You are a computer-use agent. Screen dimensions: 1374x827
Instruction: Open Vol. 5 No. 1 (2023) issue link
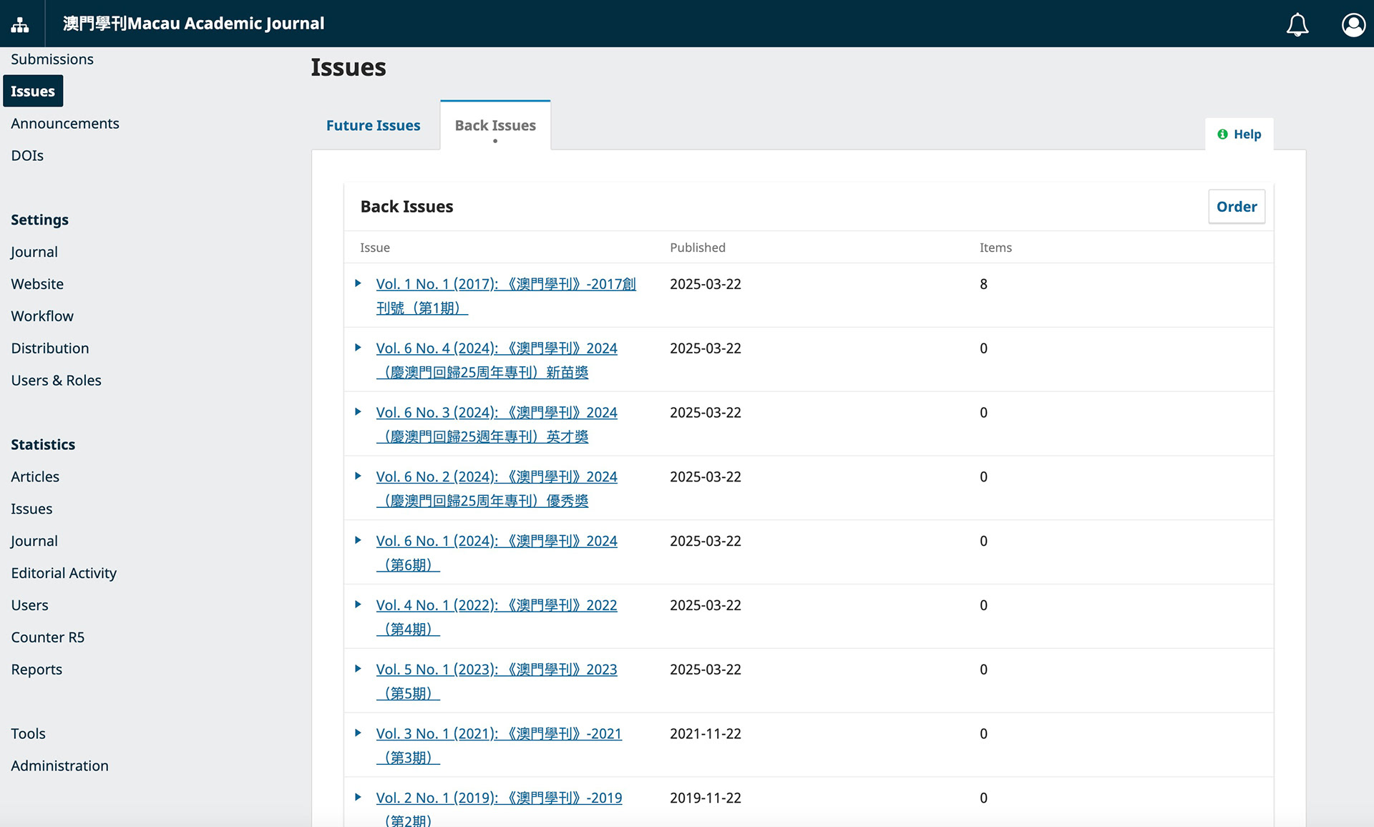(496, 670)
